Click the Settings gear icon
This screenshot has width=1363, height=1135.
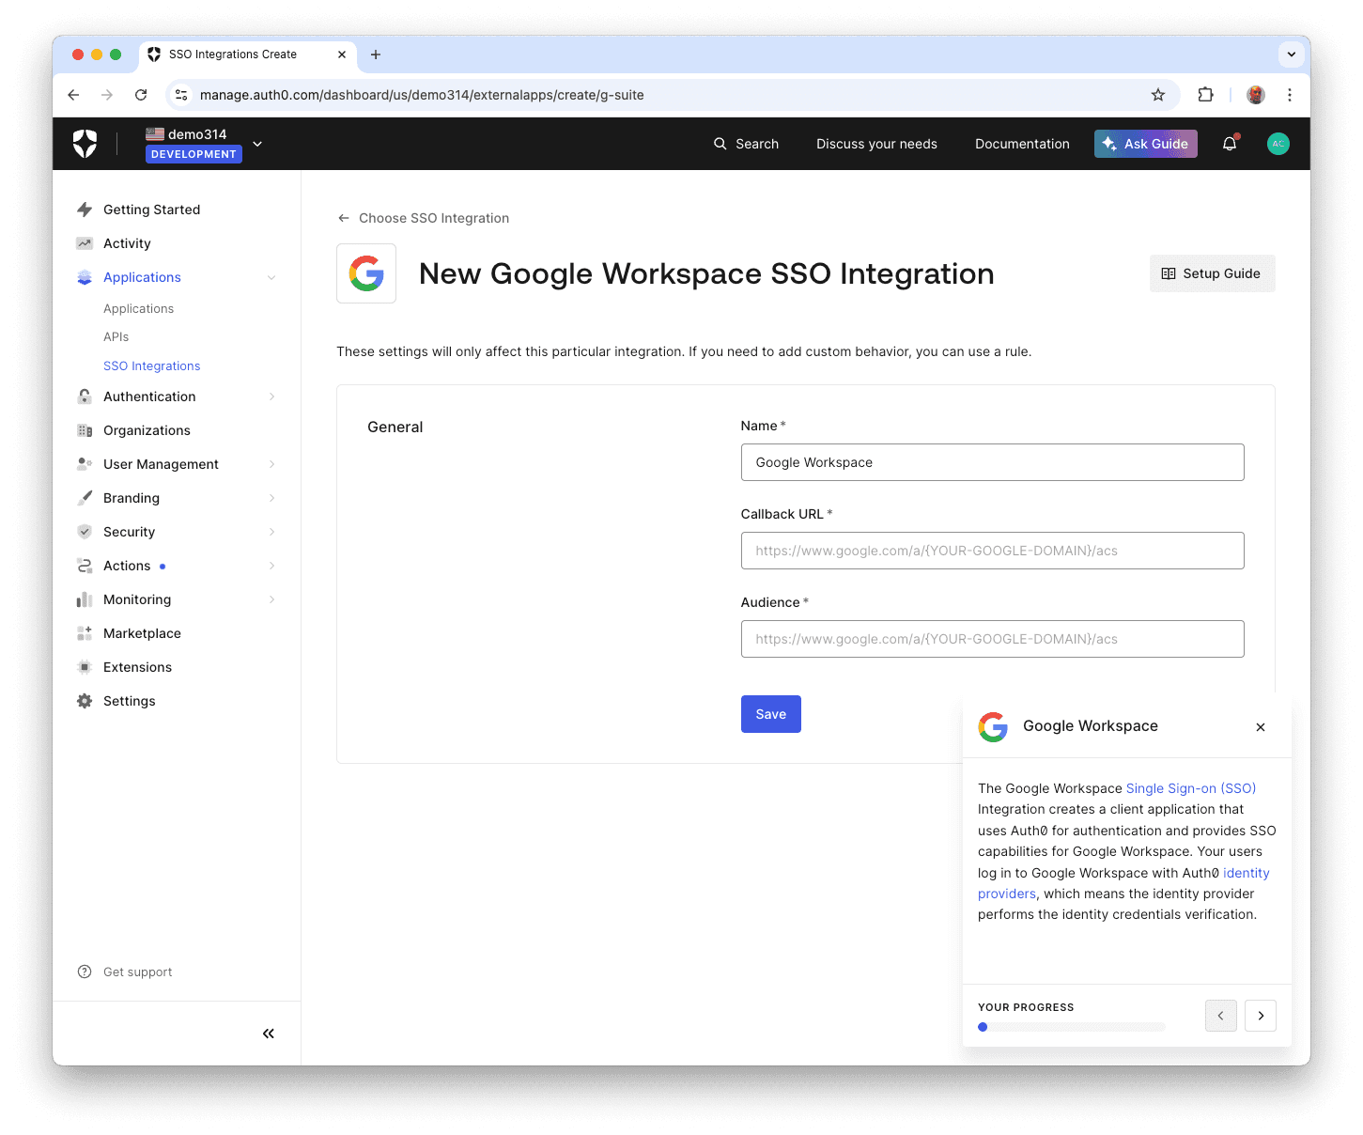click(85, 701)
